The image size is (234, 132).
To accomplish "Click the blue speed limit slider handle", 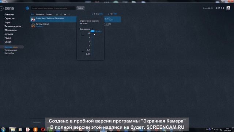I will pos(93,31).
